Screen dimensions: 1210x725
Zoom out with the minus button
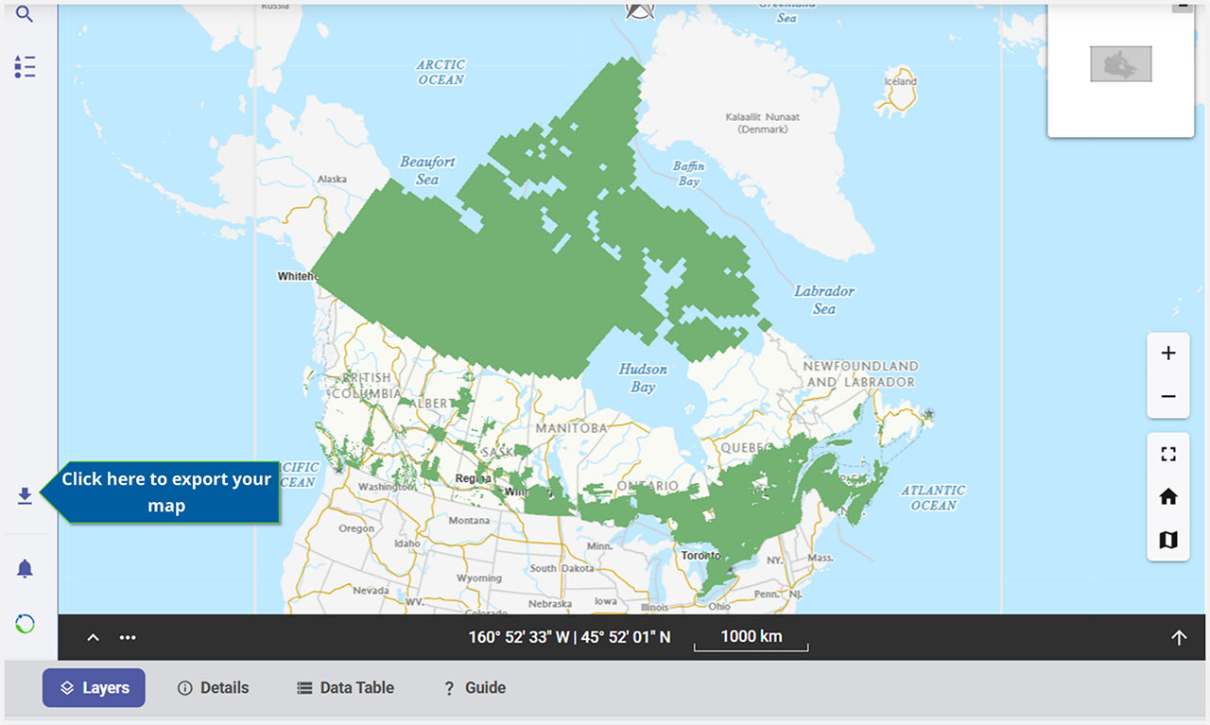point(1168,396)
